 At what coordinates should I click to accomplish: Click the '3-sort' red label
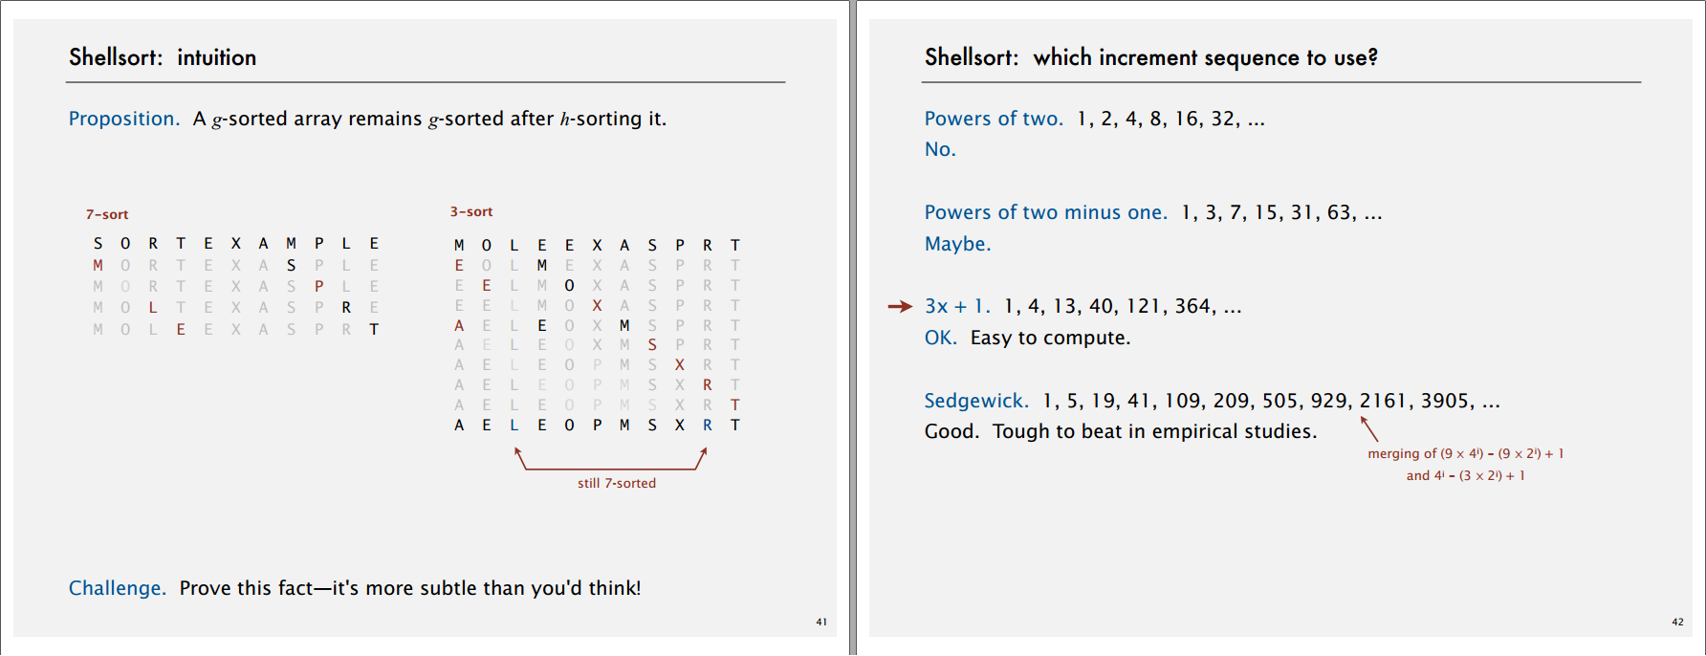tap(471, 211)
